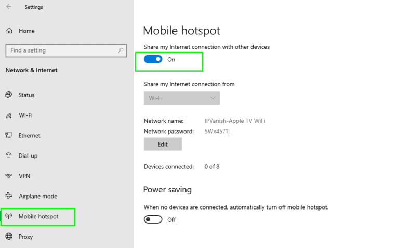This screenshot has width=399, height=248.
Task: Open the Mobile hotspot settings page
Action: click(x=38, y=216)
